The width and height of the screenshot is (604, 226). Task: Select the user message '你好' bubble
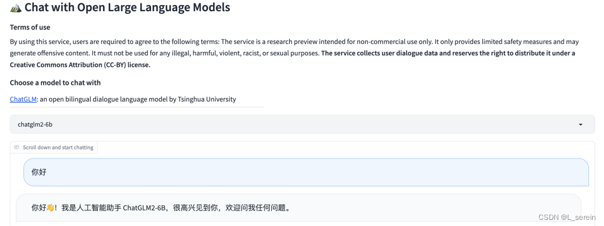306,172
